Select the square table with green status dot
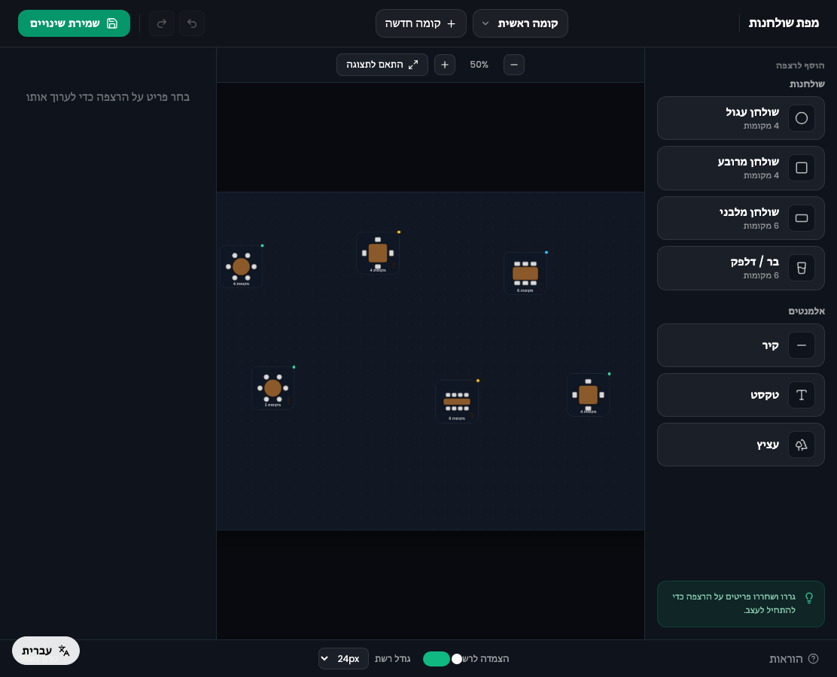837x677 pixels. pos(589,395)
